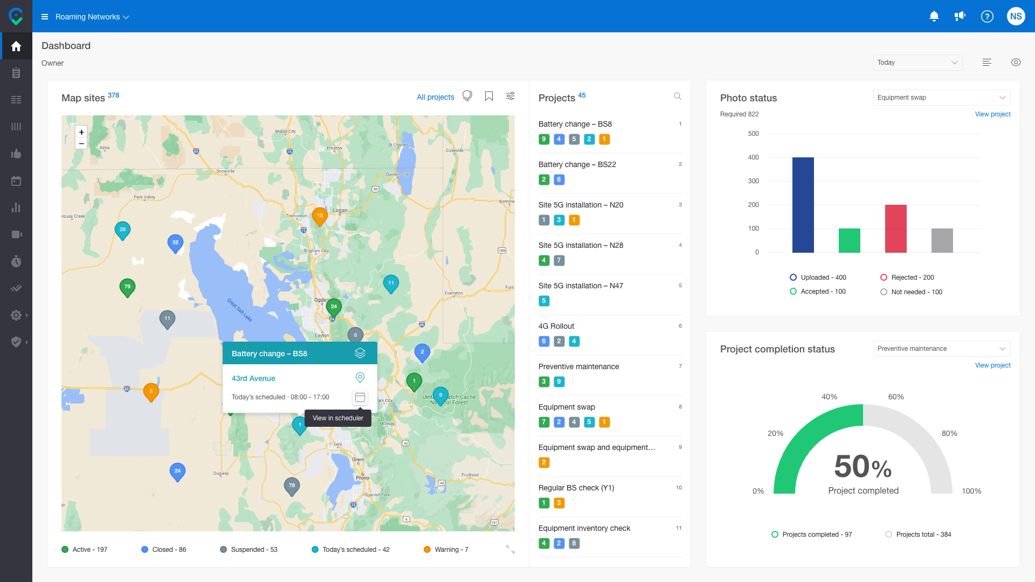Image resolution: width=1035 pixels, height=582 pixels.
Task: Change Photo status filter from Equipment swap
Action: 941,98
